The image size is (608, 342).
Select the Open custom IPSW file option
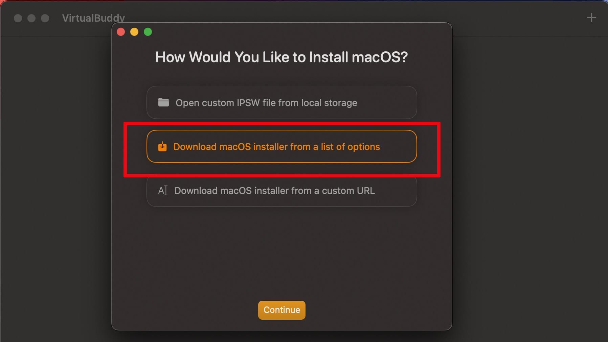tap(281, 102)
